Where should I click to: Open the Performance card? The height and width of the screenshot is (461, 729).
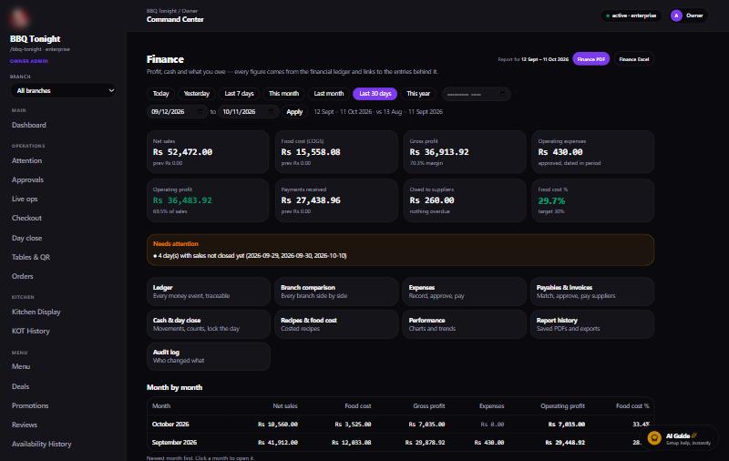point(465,324)
